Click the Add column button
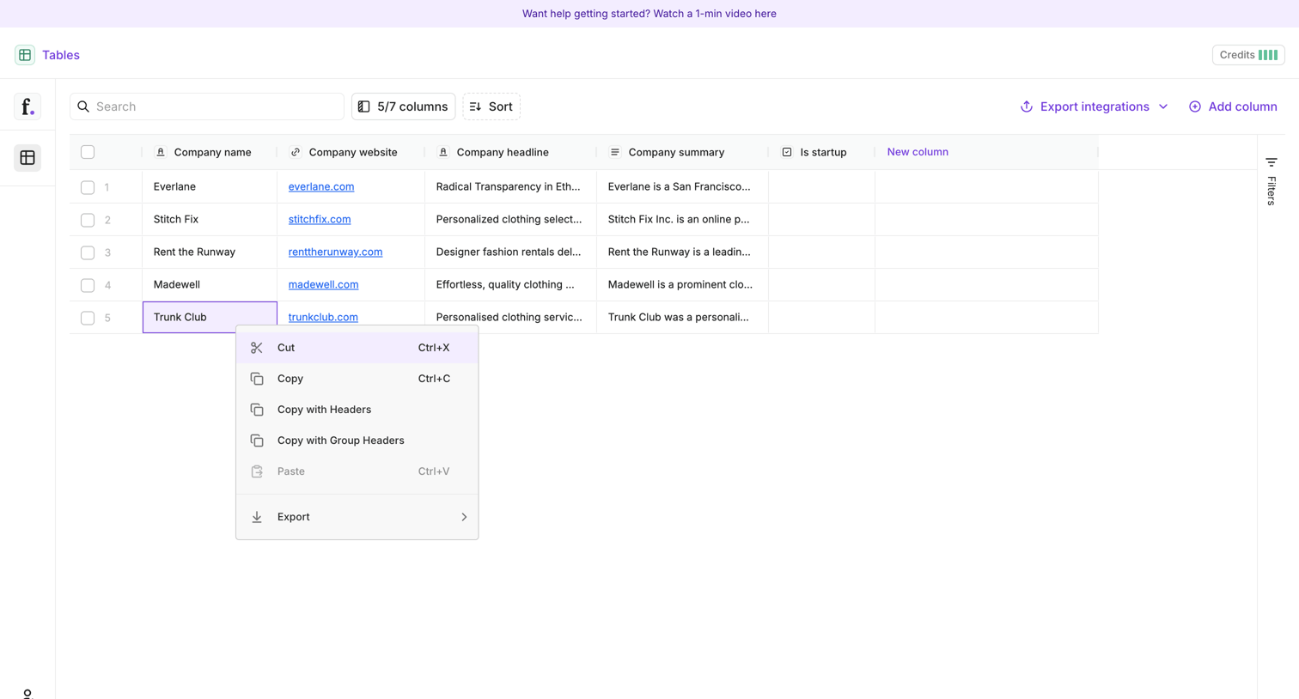The height and width of the screenshot is (699, 1299). pos(1233,106)
